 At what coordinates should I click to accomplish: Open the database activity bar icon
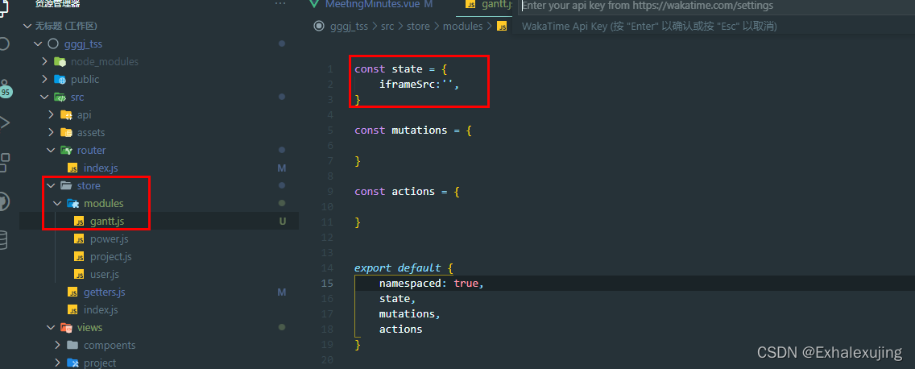4,240
